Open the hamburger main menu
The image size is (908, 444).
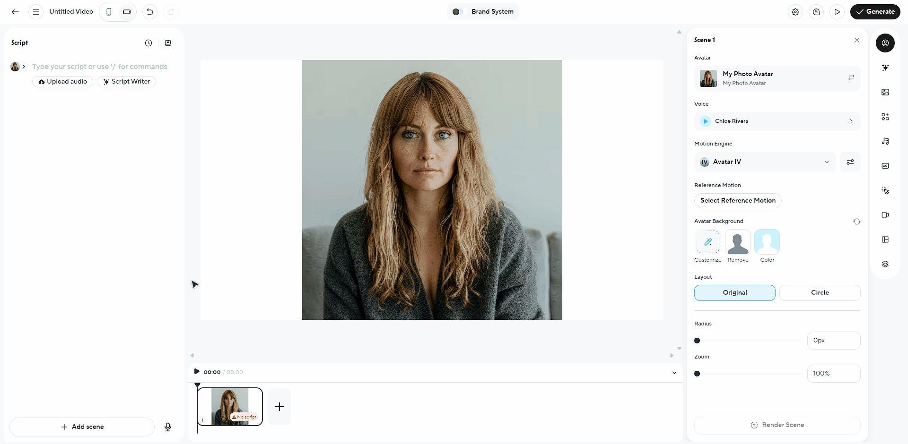coord(36,12)
